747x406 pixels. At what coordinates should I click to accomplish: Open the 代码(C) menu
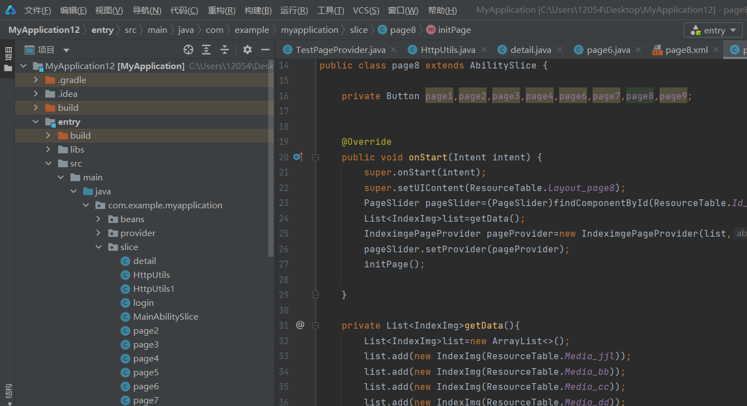(185, 11)
